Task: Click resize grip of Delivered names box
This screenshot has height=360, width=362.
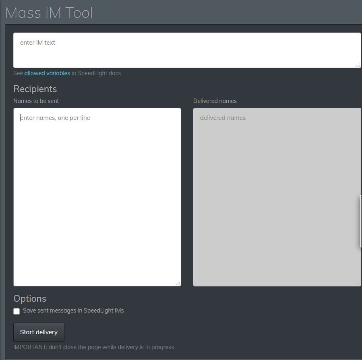Action: (x=358, y=284)
